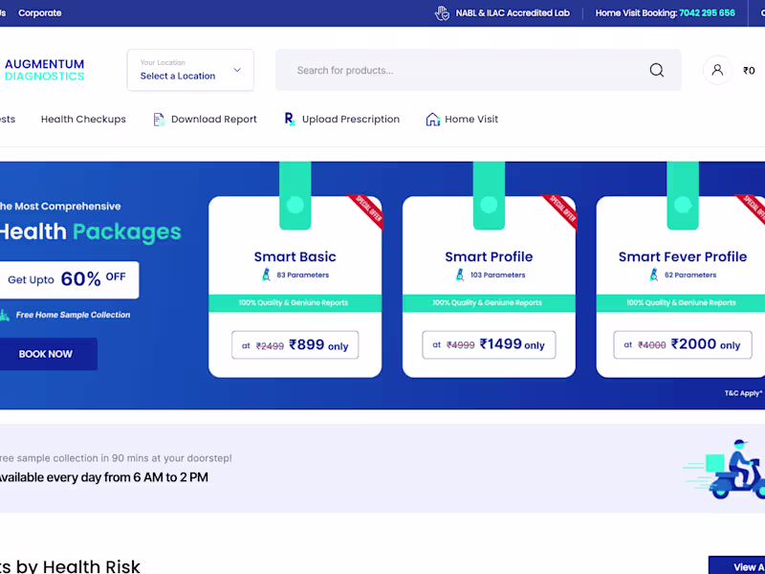Open the Corporate menu item

tap(39, 13)
